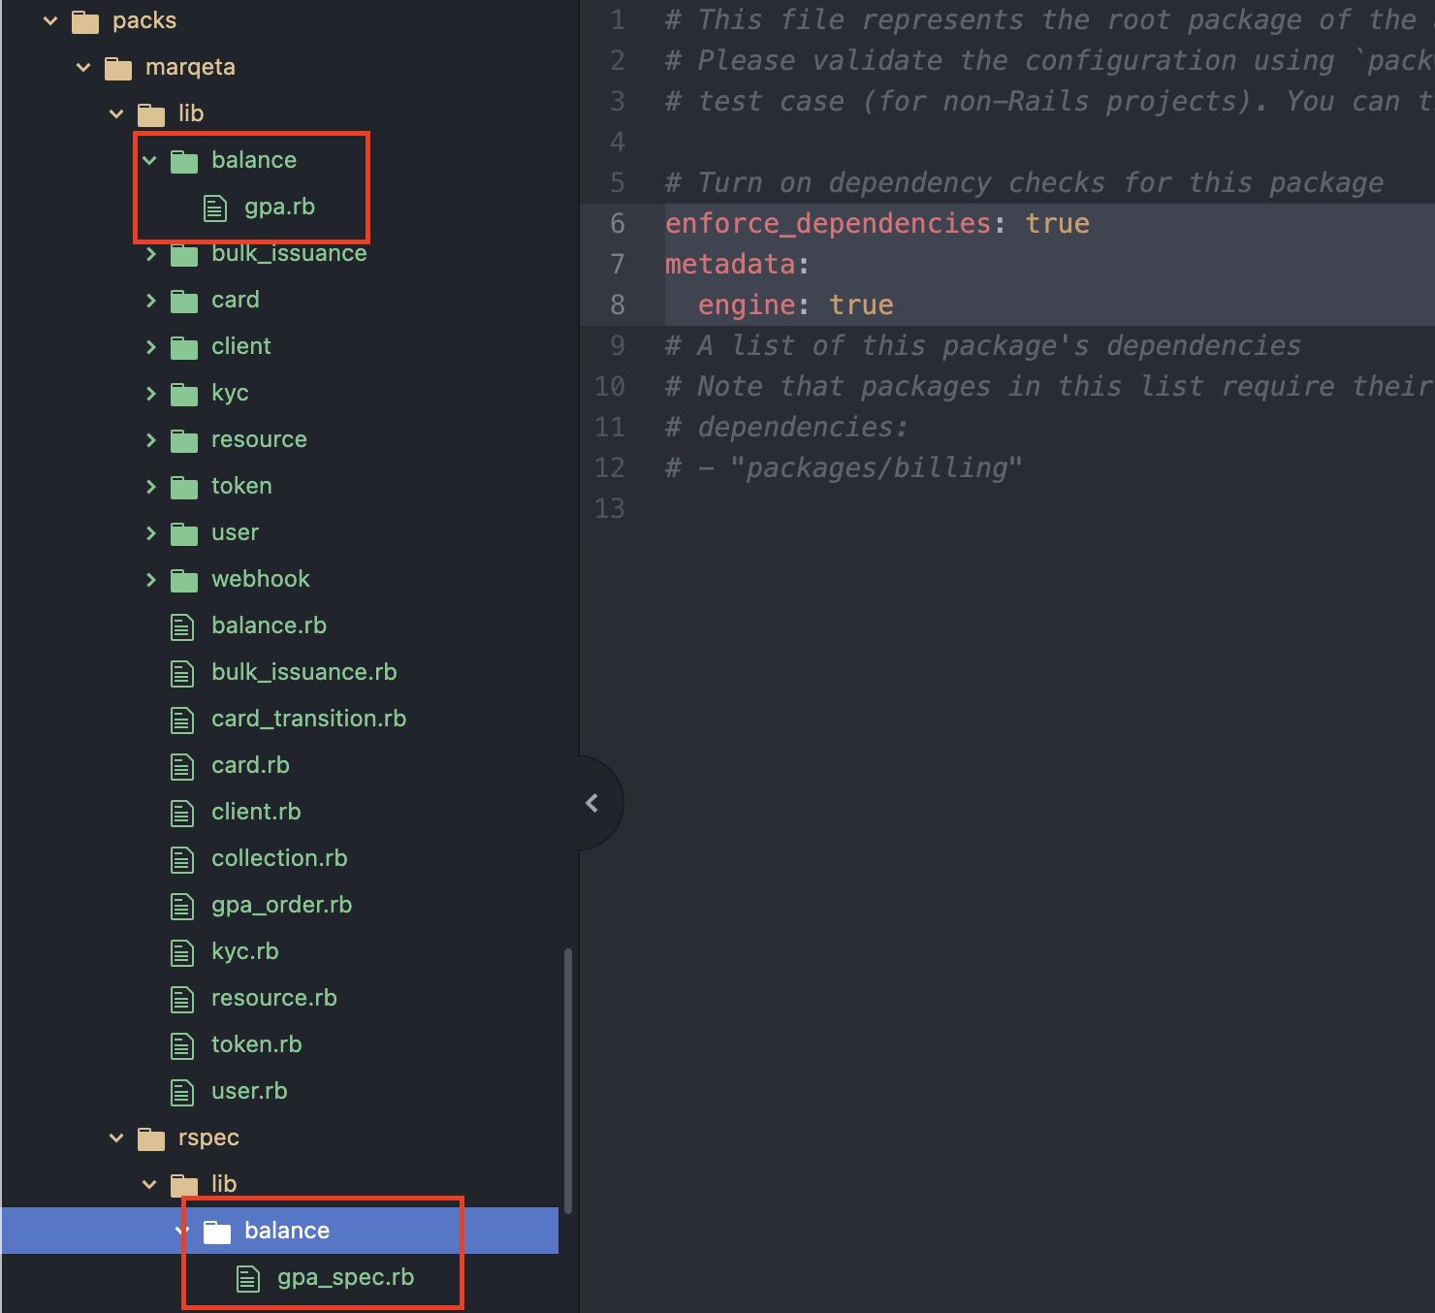
Task: Open the collection.rb file
Action: pos(279,858)
